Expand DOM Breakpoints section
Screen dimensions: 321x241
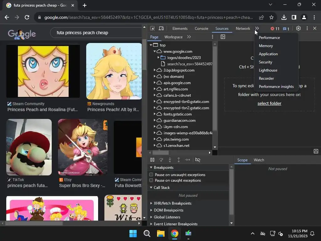[x=151, y=210]
